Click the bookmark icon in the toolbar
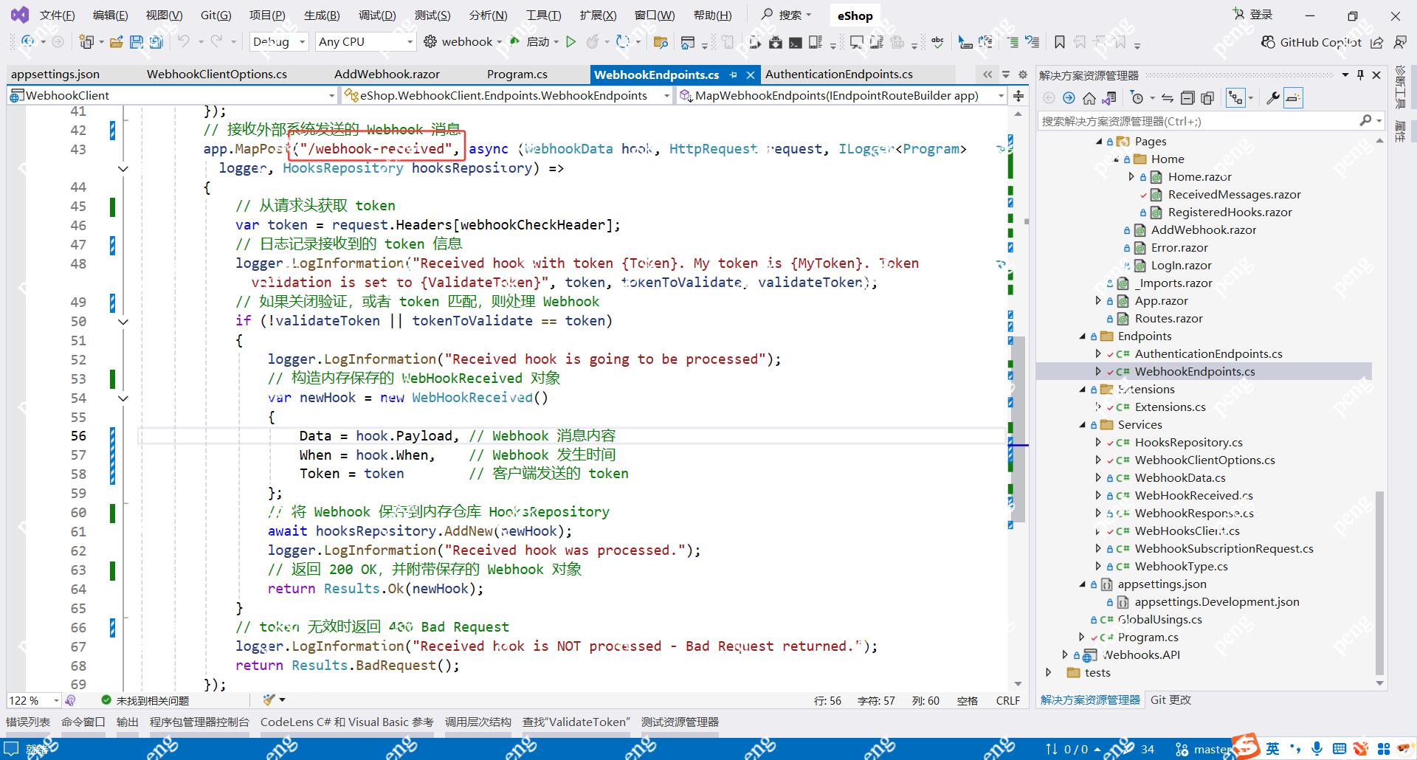The height and width of the screenshot is (760, 1417). point(1059,42)
